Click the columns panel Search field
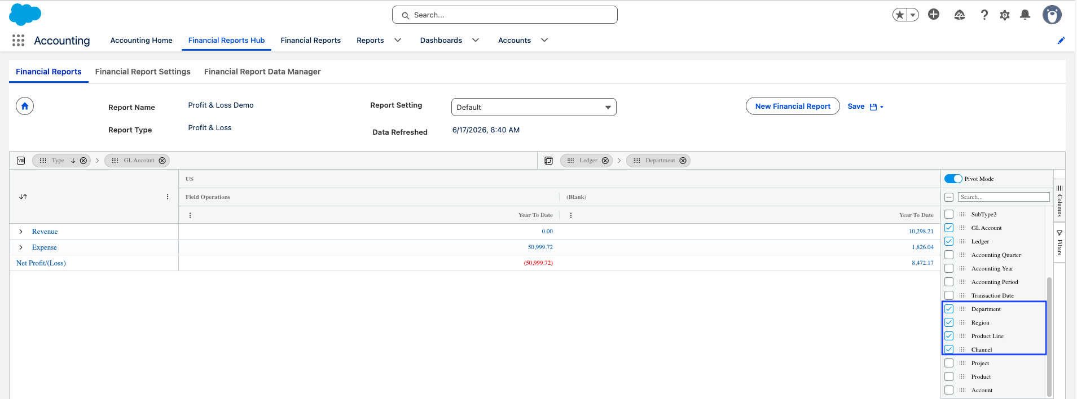 click(x=1004, y=197)
